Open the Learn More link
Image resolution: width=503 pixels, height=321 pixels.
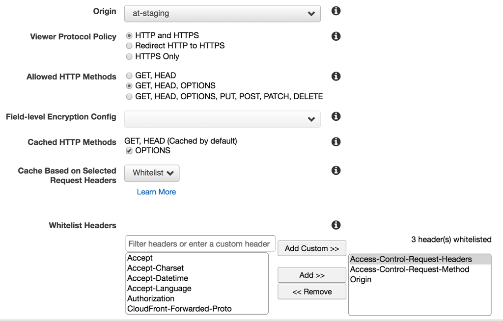156,192
